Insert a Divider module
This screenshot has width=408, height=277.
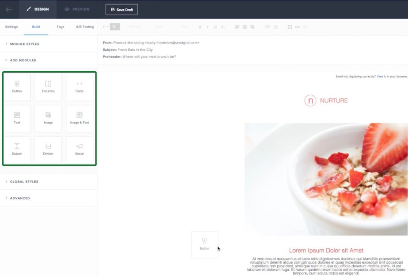pos(48,150)
